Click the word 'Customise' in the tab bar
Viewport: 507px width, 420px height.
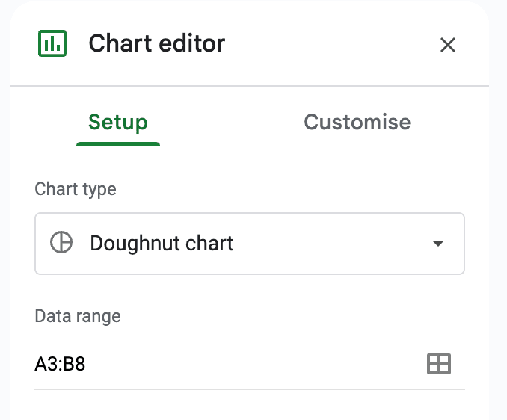[357, 123]
